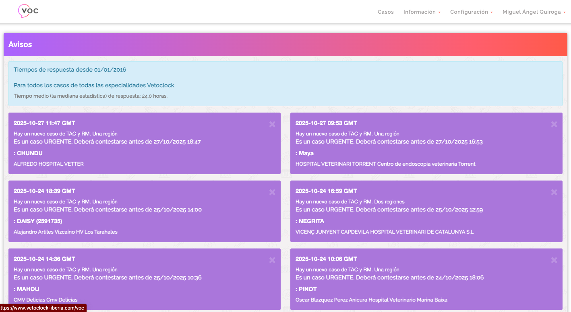Image resolution: width=571 pixels, height=312 pixels.
Task: Click the 2025-10-27 09:53 GMT timestamp
Action: point(326,123)
